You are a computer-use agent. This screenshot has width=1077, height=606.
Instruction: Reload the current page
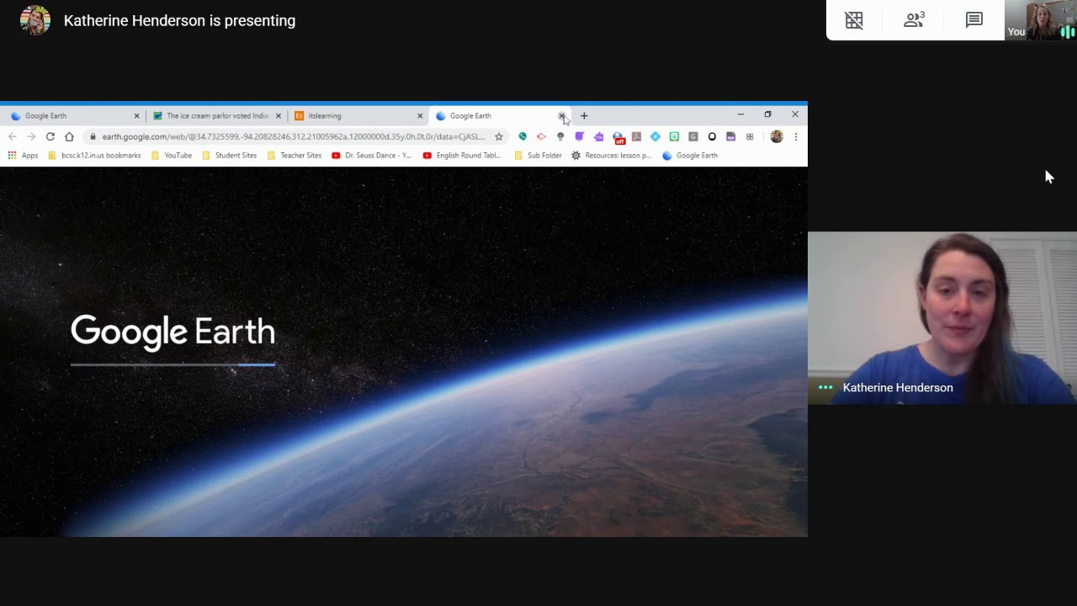coord(50,136)
